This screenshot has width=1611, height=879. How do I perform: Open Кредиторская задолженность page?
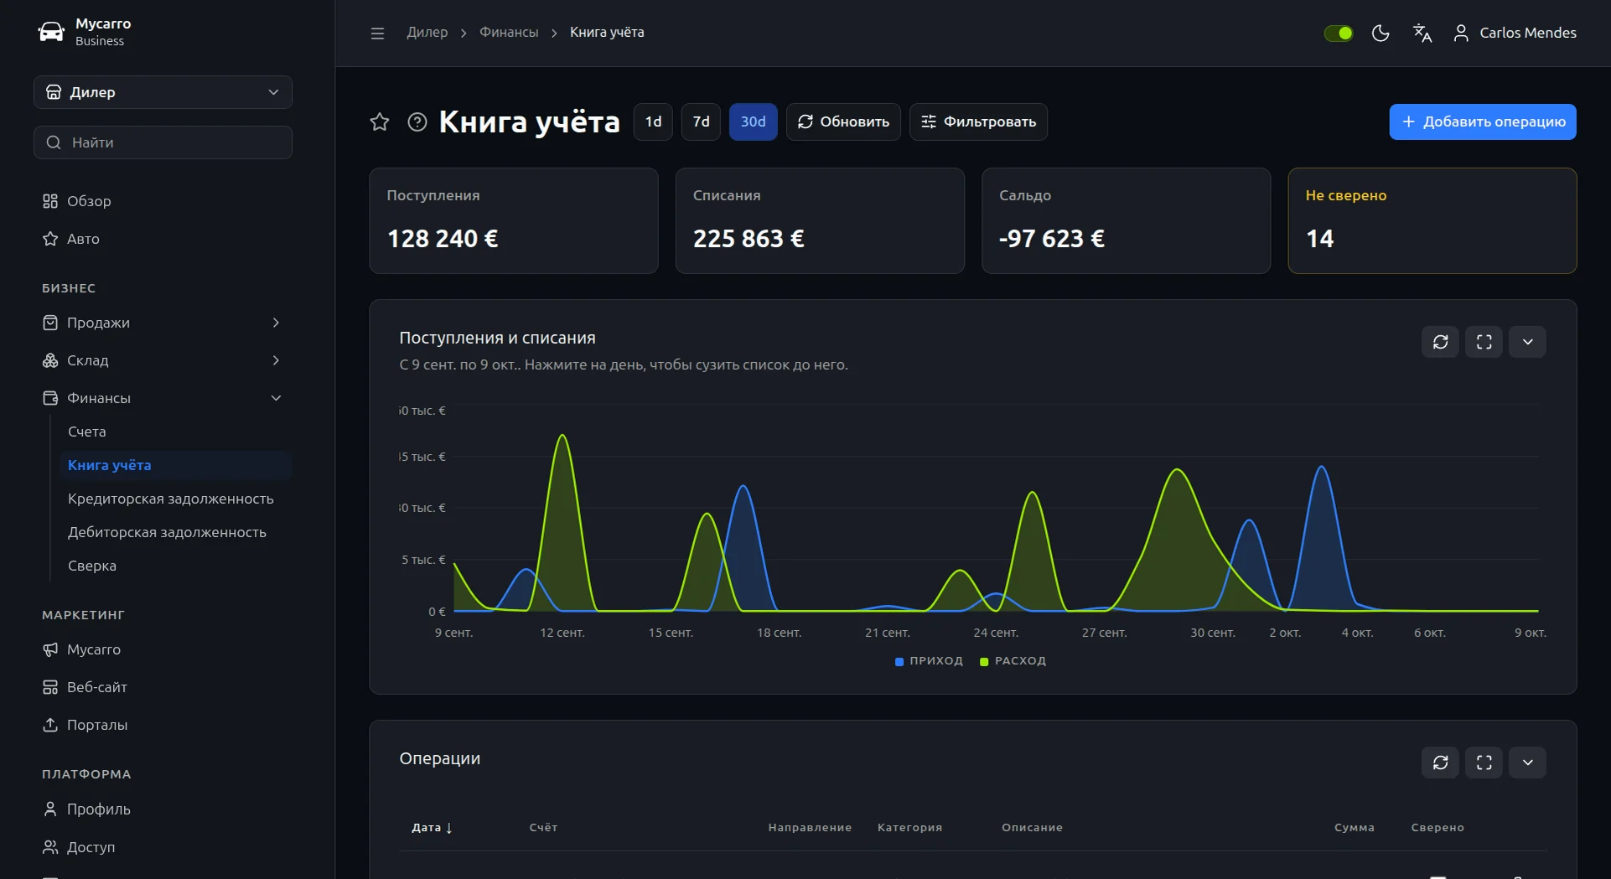[171, 499]
